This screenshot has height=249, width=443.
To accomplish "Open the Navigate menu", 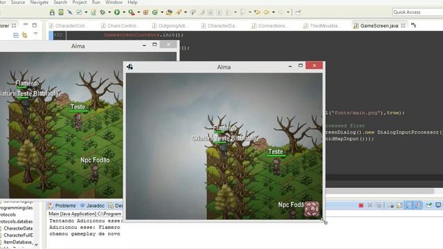I will [x=39, y=2].
